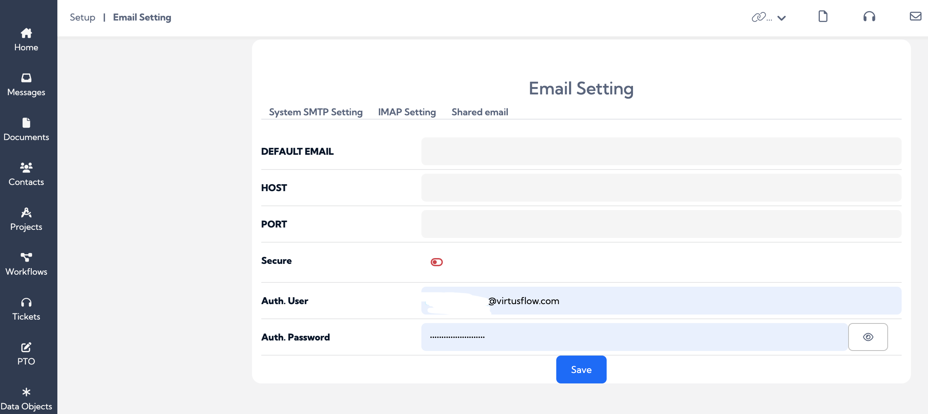Go to Documents via sidebar icon

(x=26, y=123)
